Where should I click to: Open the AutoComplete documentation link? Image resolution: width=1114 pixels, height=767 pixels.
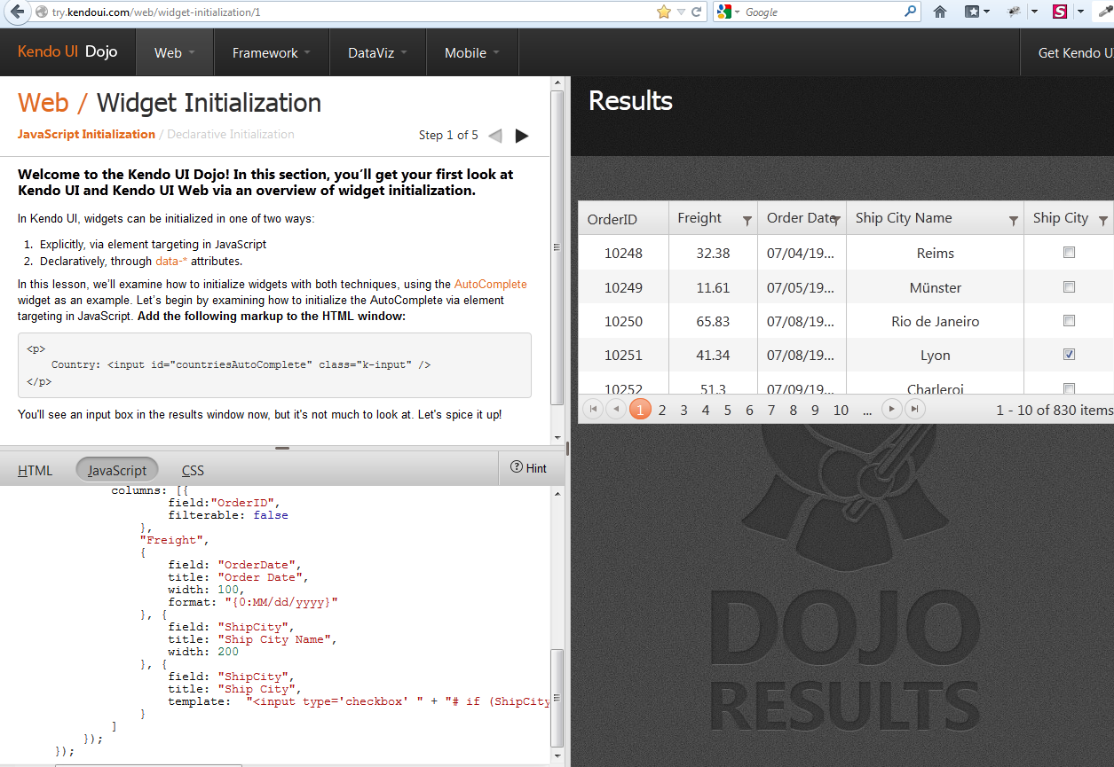pos(489,284)
